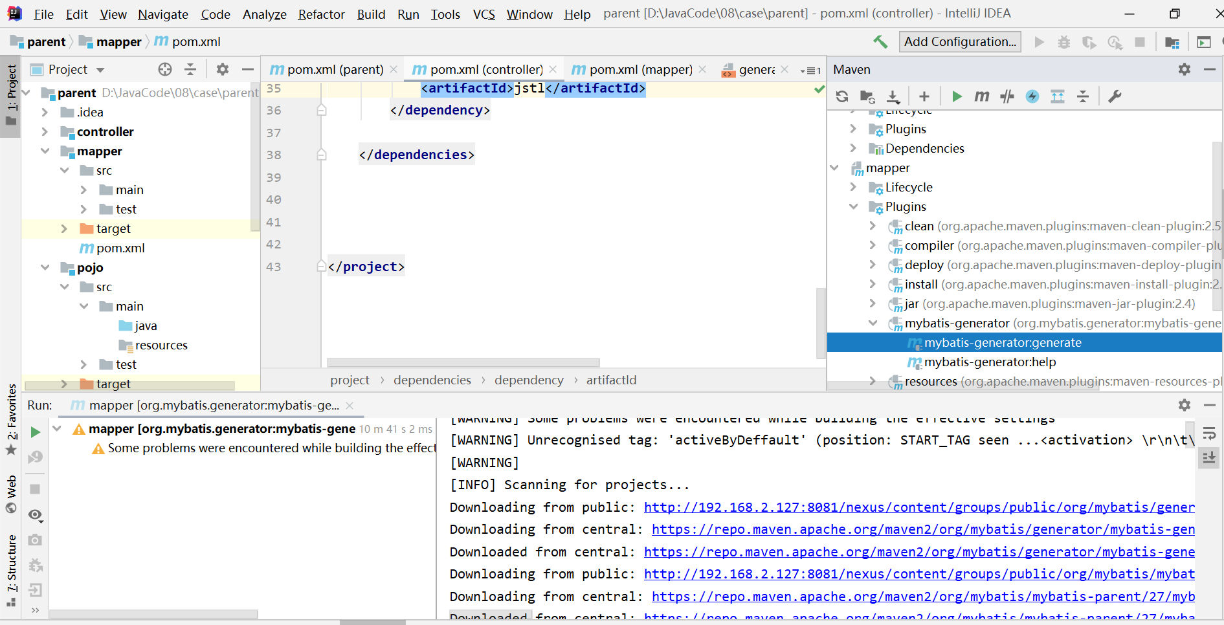
Task: Stop the running process in Run panel
Action: point(36,489)
